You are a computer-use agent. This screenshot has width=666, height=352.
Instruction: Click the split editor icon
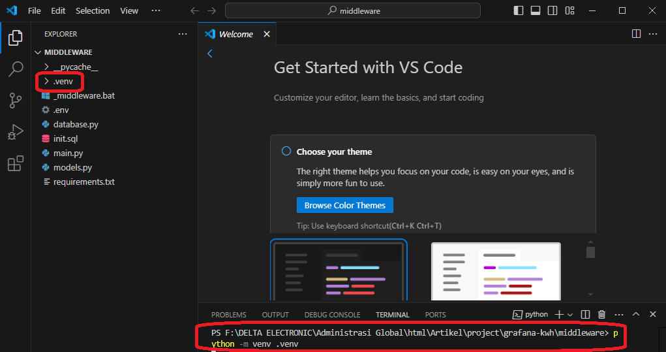coord(636,34)
